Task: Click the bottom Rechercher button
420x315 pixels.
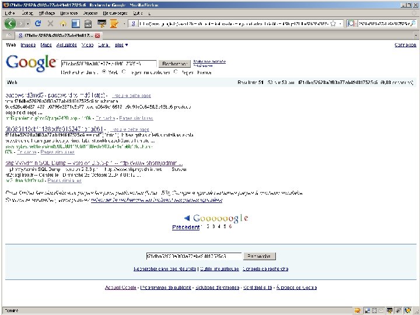Action: (x=259, y=256)
